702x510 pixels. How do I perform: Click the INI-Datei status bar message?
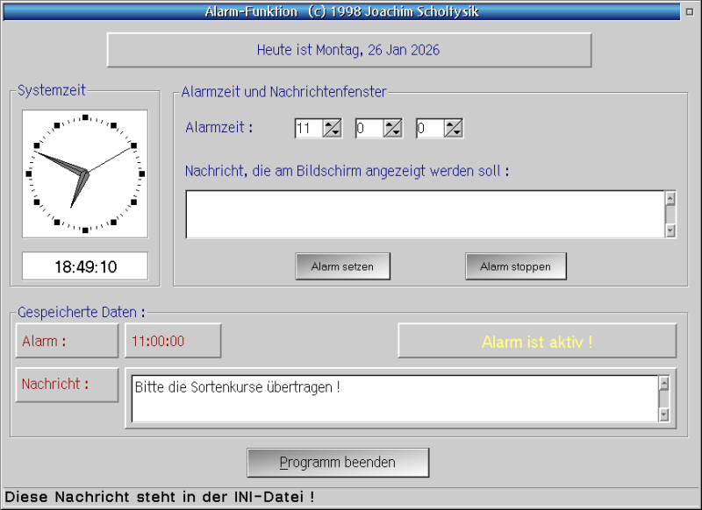pos(160,497)
